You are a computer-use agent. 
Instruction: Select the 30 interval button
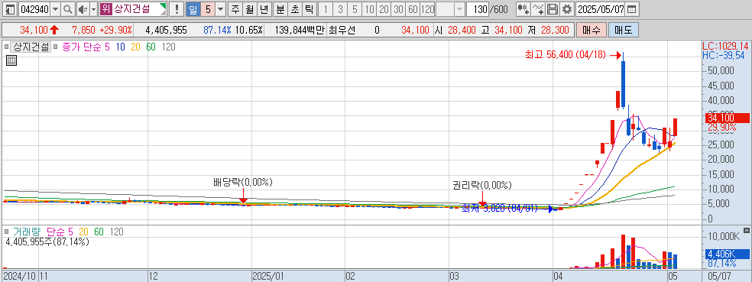(x=398, y=8)
